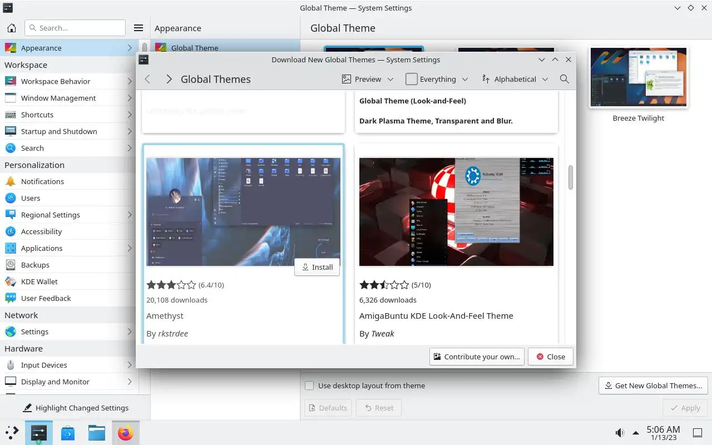Close the Download Global Themes dialog
Viewport: 712px width, 445px height.
(551, 357)
